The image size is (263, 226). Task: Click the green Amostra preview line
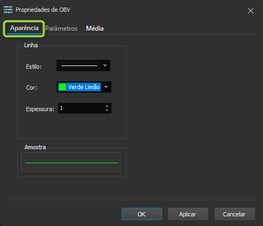[x=71, y=163]
